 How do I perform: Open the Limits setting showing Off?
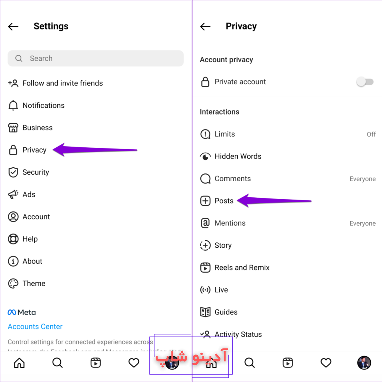pos(288,134)
